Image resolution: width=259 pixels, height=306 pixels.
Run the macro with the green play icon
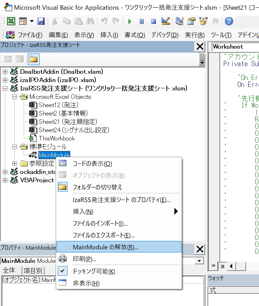tap(130, 21)
